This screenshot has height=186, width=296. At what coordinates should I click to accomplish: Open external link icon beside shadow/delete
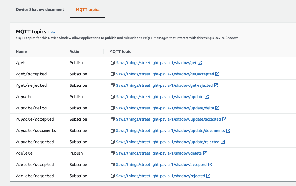pos(205,153)
